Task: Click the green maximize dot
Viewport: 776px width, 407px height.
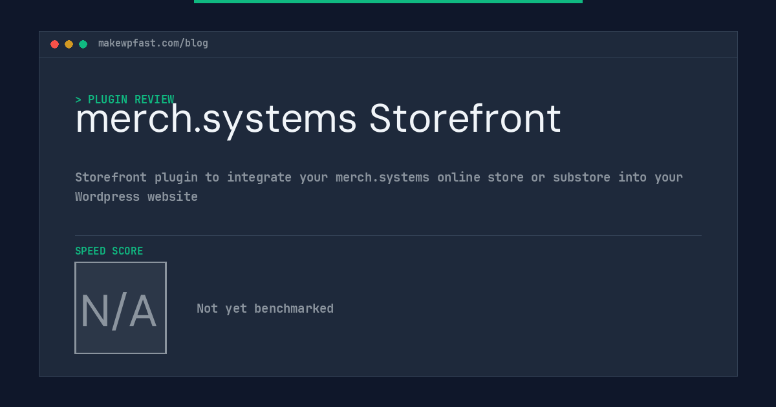Action: pyautogui.click(x=83, y=44)
